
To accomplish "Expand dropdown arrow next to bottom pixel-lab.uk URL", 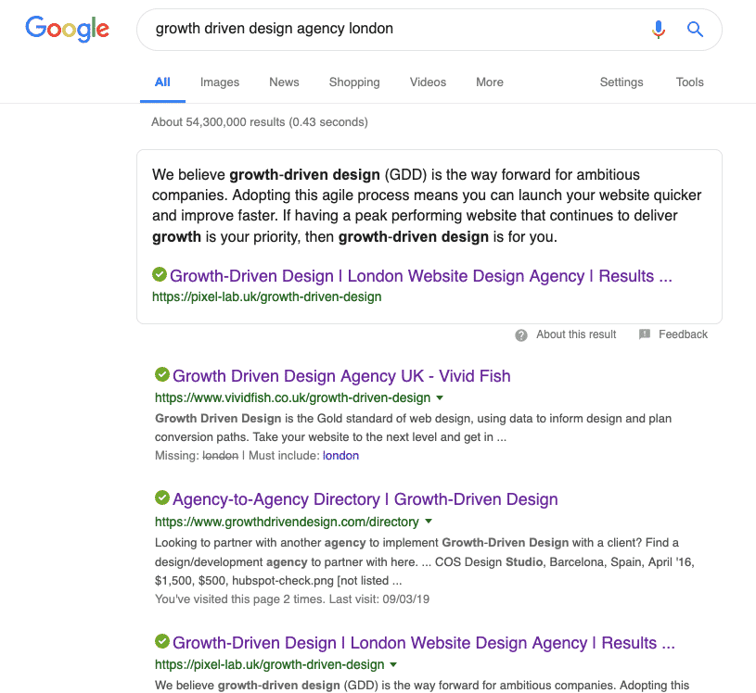I will tap(393, 664).
